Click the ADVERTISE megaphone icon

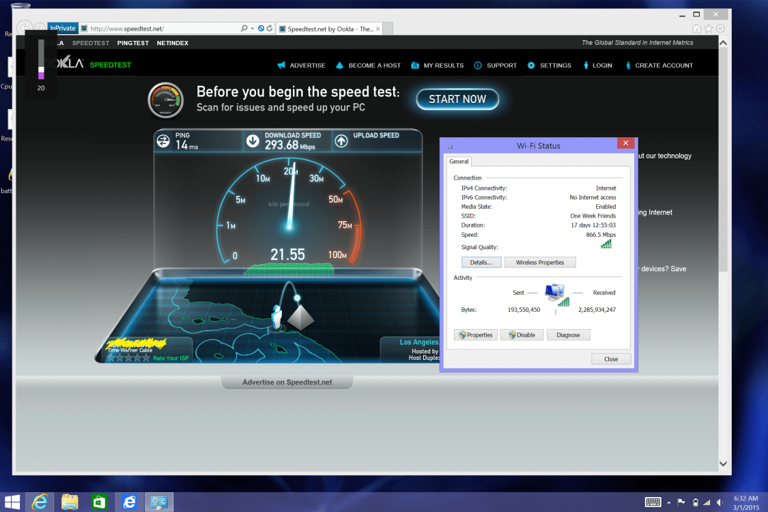pyautogui.click(x=281, y=65)
